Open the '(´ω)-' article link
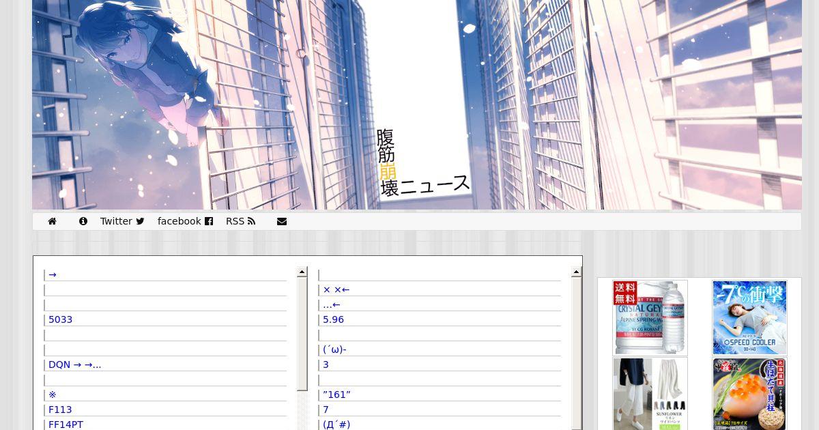The width and height of the screenshot is (819, 430). 334,349
